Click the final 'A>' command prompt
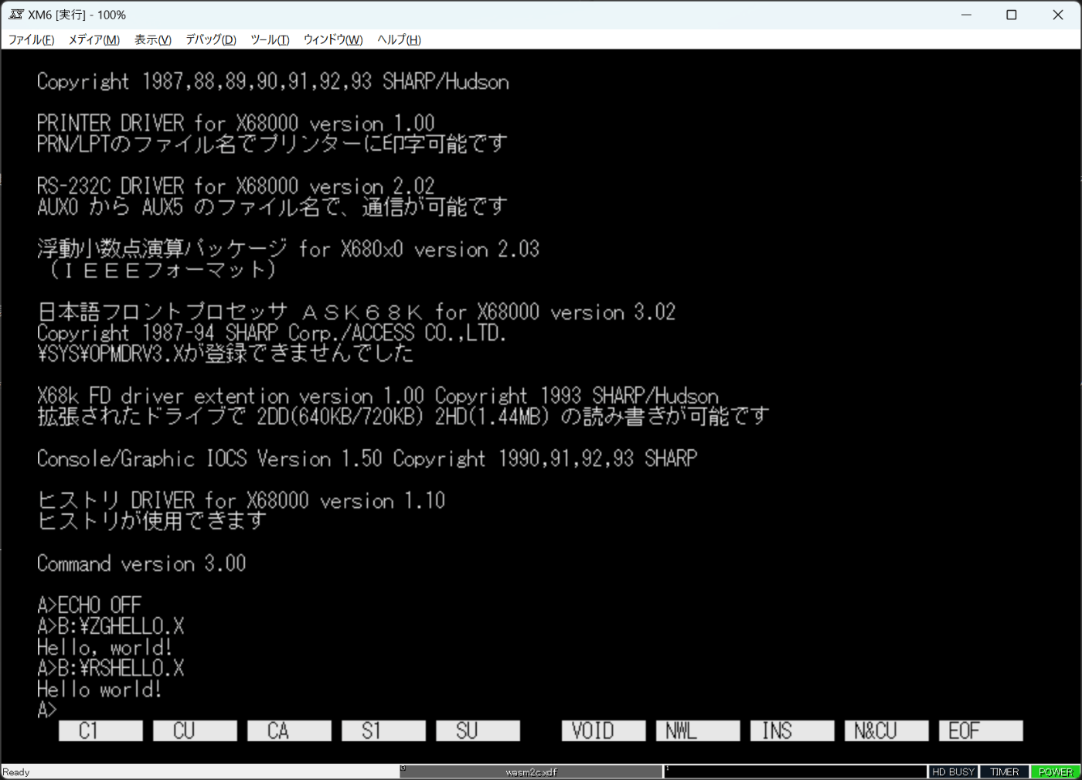1082x780 pixels. coord(47,710)
